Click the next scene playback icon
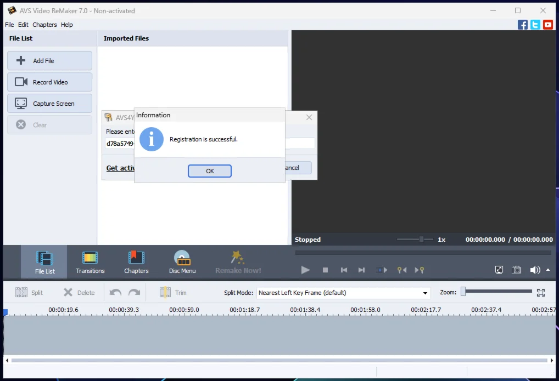 click(382, 270)
